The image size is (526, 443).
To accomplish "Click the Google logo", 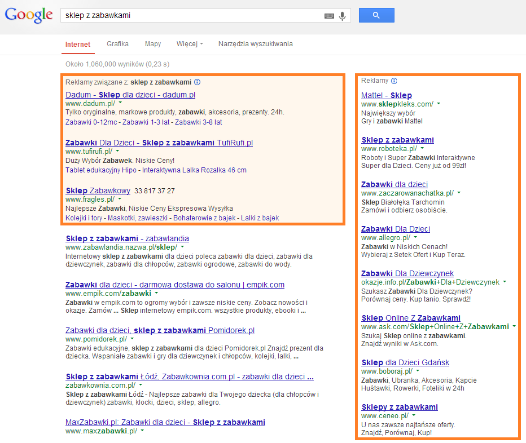I will pos(29,15).
